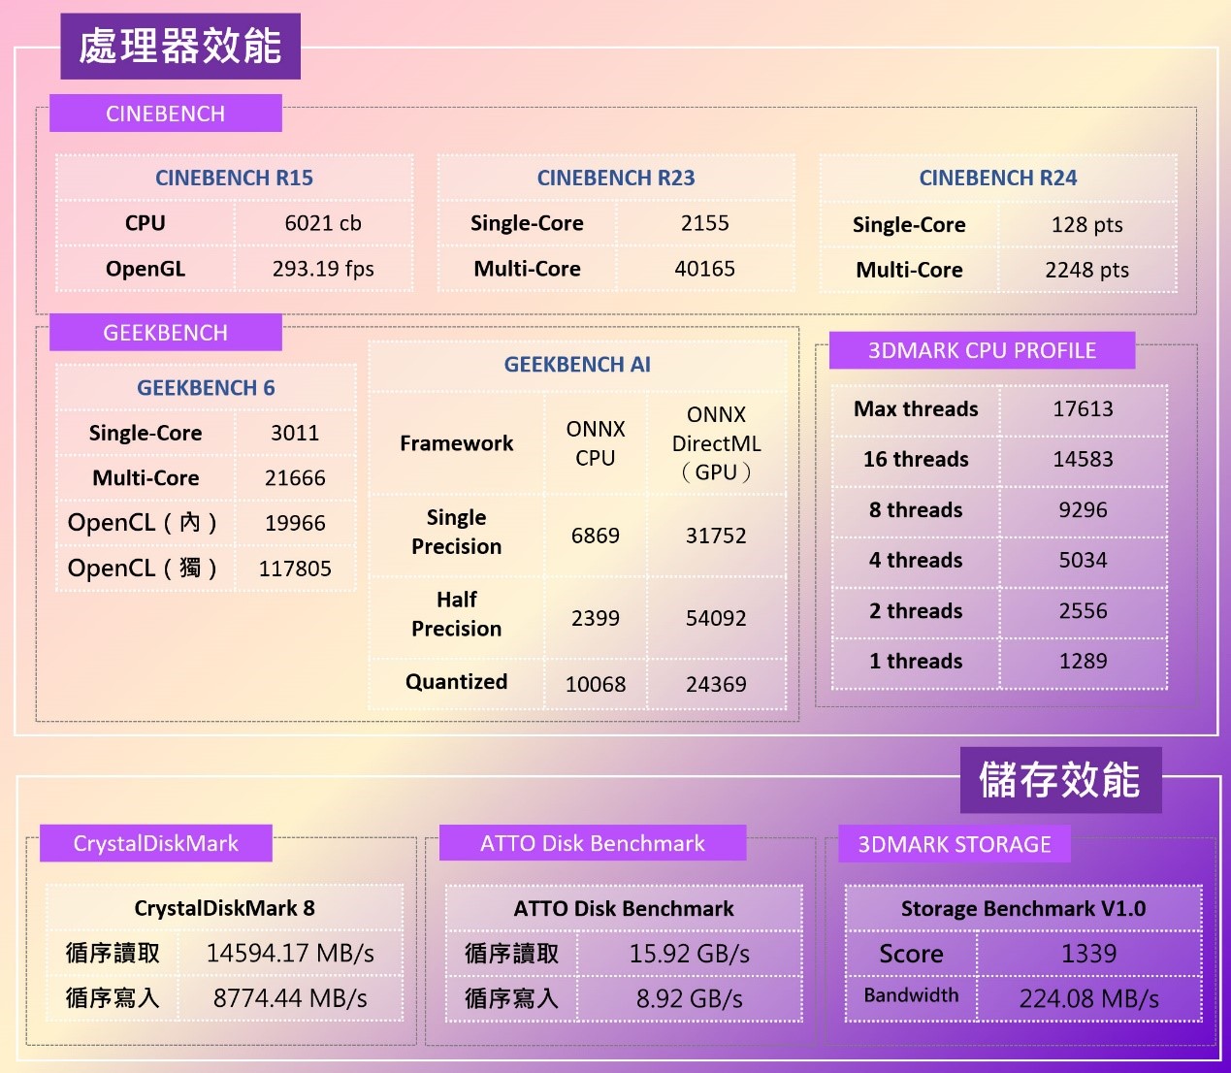Click the OpenCL (內) value 19966
Viewport: 1231px width, 1073px height.
coord(295,523)
